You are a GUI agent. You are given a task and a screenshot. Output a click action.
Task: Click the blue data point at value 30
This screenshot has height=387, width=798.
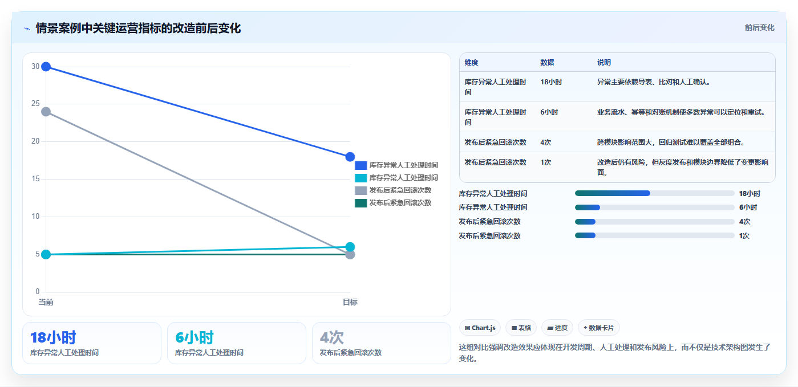pos(46,67)
